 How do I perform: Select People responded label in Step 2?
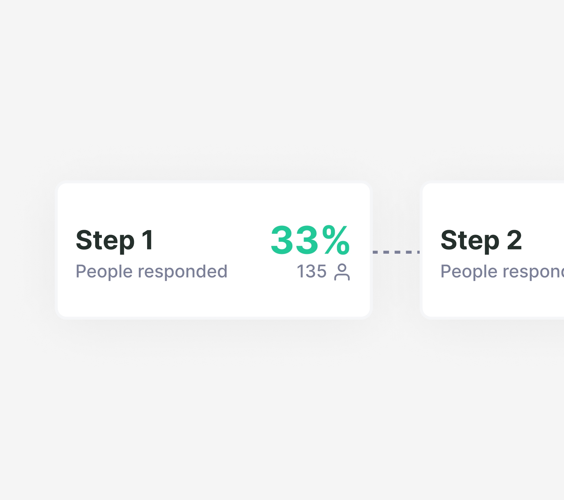coord(502,272)
